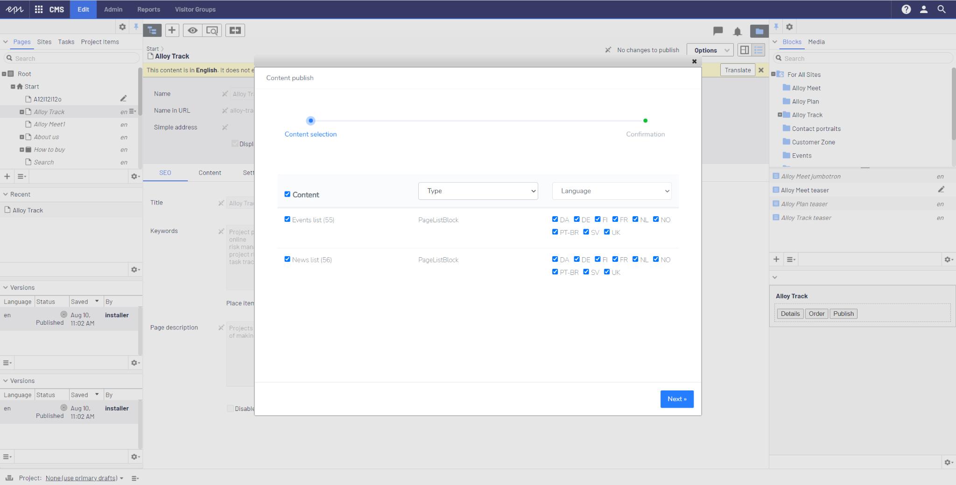Expand the About us tree node
This screenshot has width=956, height=485.
pyautogui.click(x=21, y=137)
